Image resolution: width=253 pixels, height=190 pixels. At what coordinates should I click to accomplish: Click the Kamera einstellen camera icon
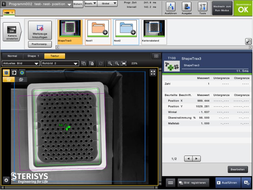(x=12, y=32)
